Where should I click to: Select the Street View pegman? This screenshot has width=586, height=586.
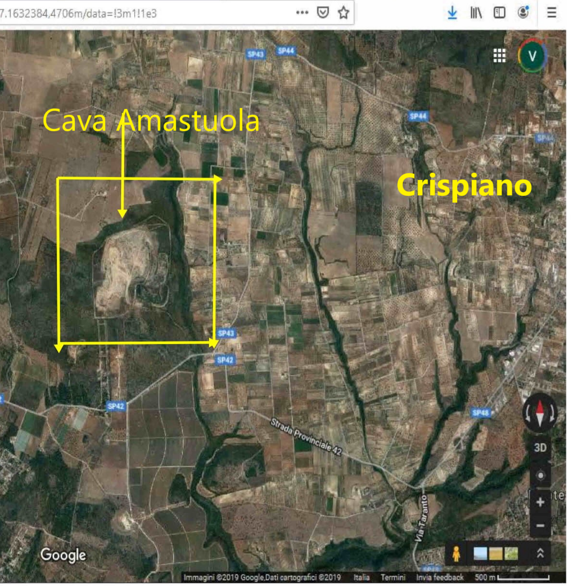tap(456, 554)
